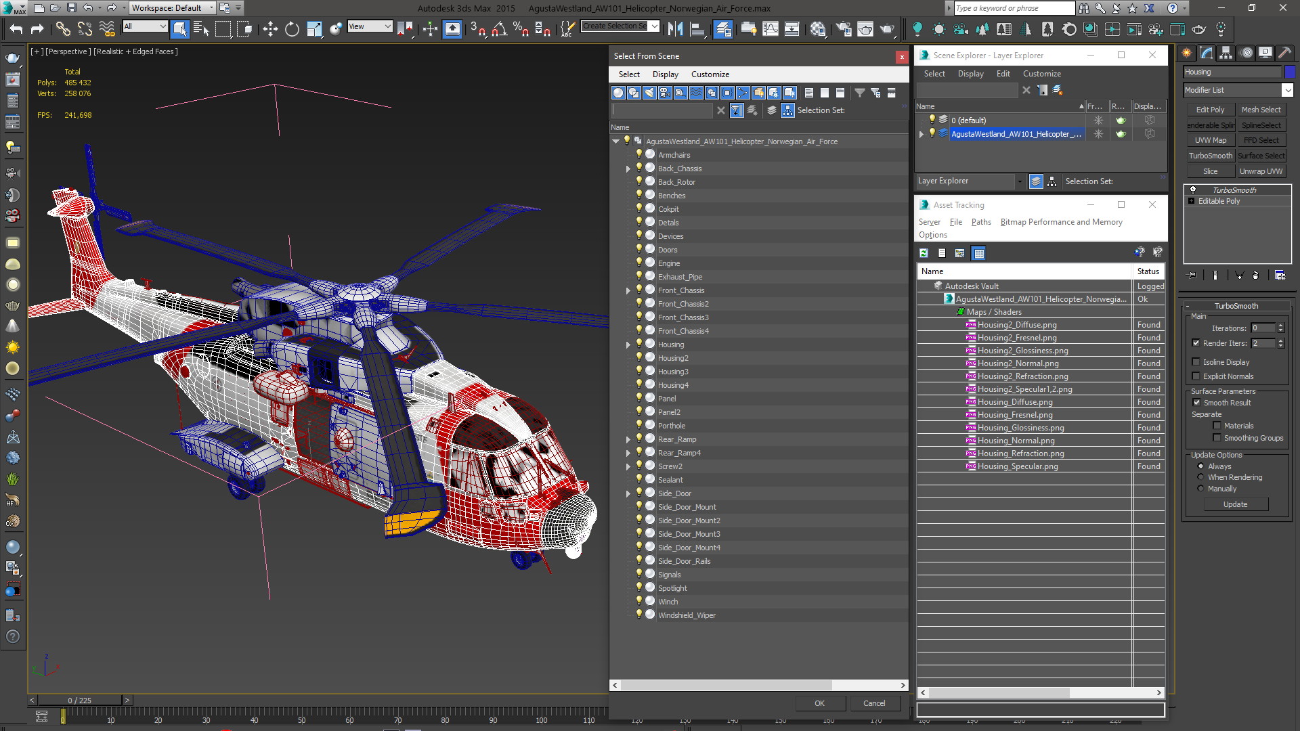Open the Modify command panel tab
Viewport: 1300px width, 731px height.
[x=1206, y=53]
